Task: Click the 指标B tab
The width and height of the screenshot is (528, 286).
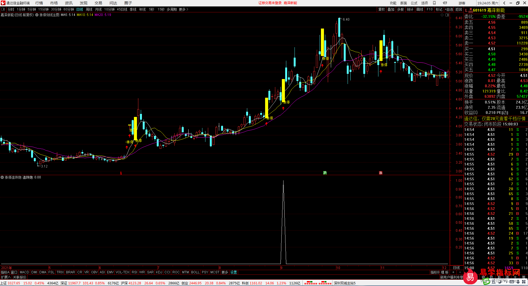Action: pos(435,272)
